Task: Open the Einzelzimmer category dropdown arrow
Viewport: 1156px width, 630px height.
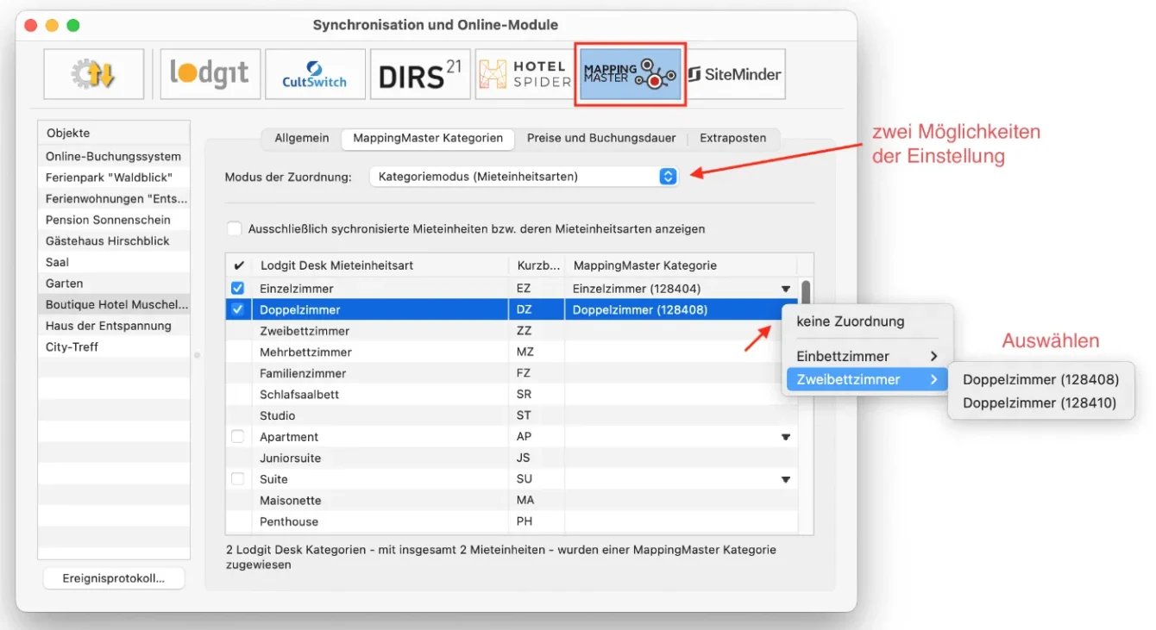Action: click(x=785, y=290)
